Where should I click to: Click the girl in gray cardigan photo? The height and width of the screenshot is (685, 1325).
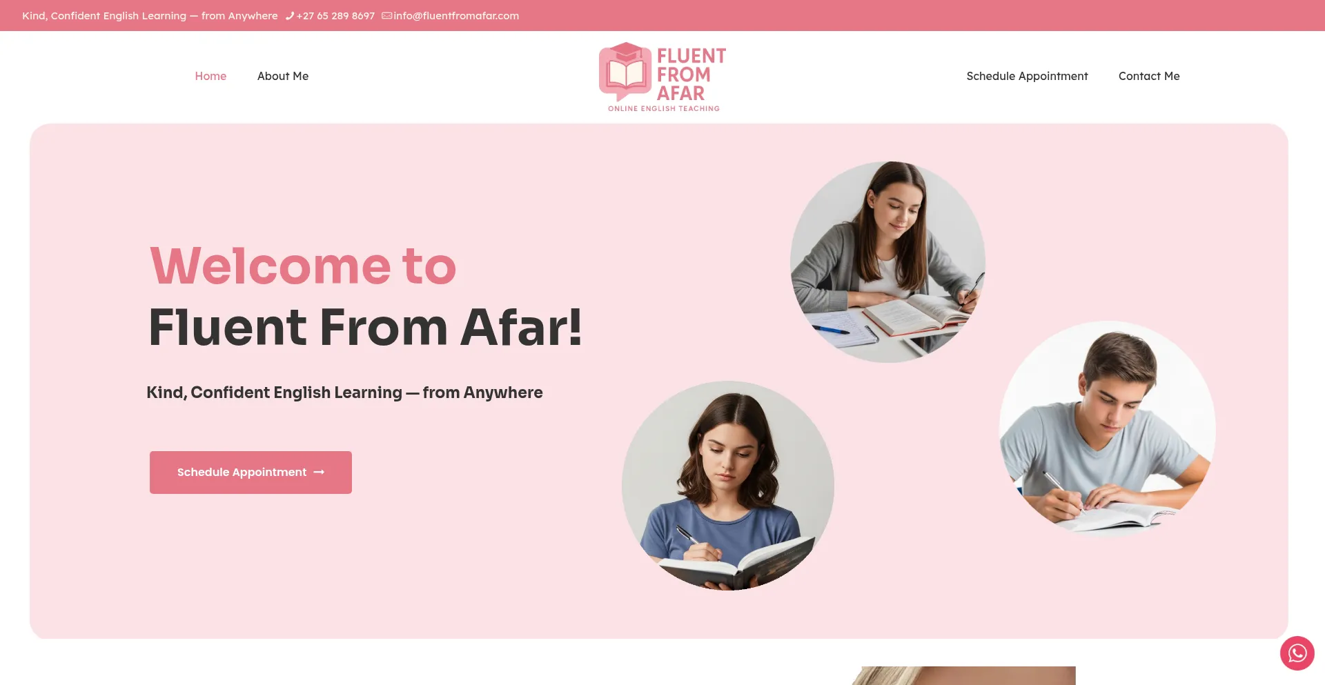pyautogui.click(x=887, y=262)
